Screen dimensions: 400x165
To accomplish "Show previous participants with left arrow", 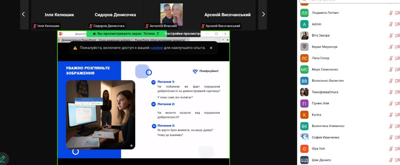I will point(23,14).
